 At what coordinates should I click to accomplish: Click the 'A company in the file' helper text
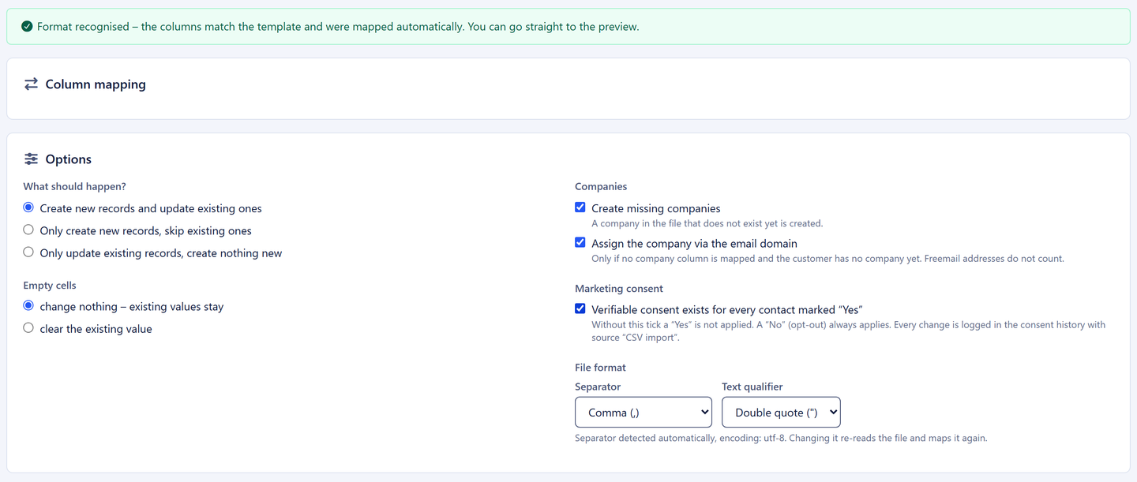707,223
